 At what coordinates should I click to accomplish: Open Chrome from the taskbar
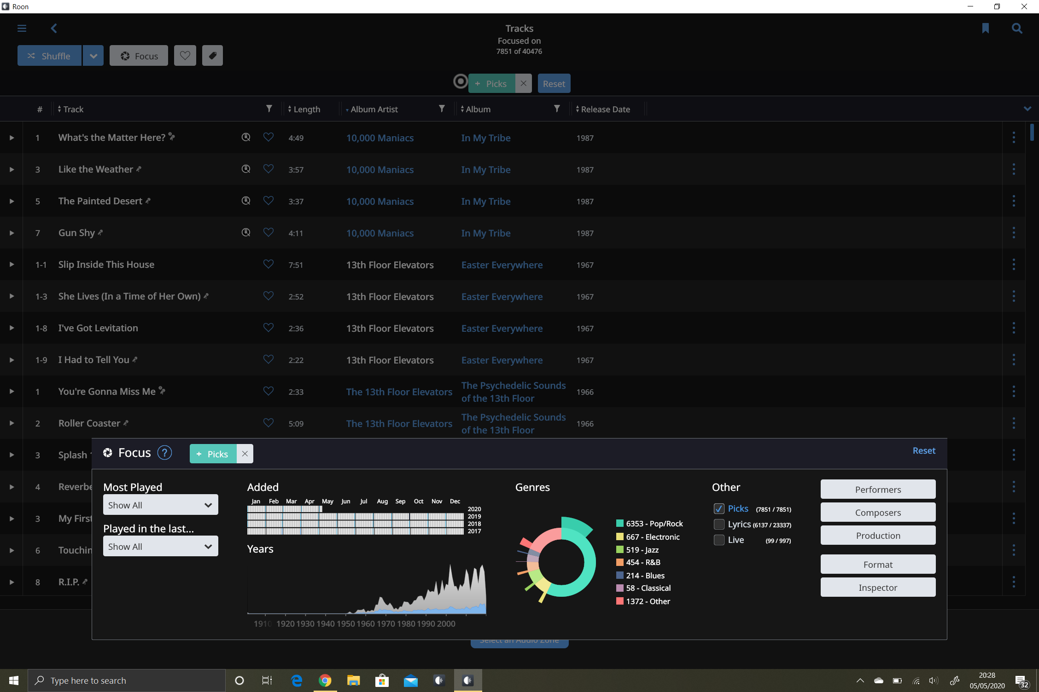325,680
